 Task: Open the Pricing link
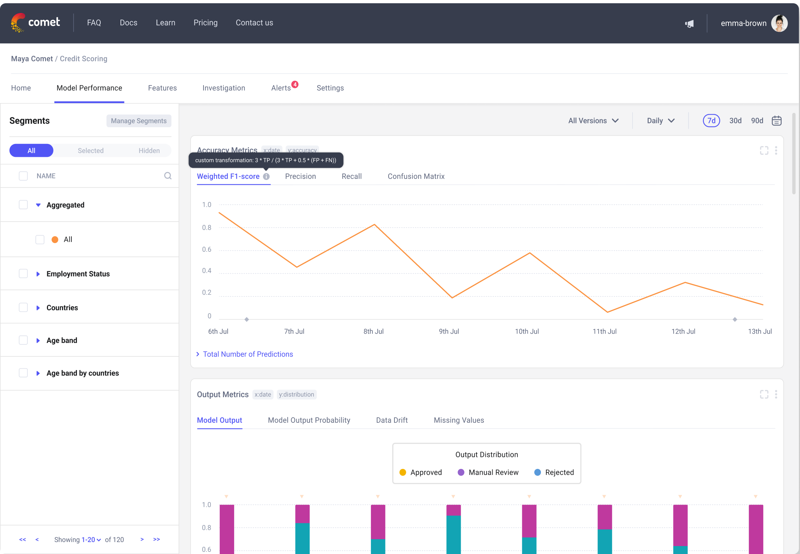click(206, 23)
